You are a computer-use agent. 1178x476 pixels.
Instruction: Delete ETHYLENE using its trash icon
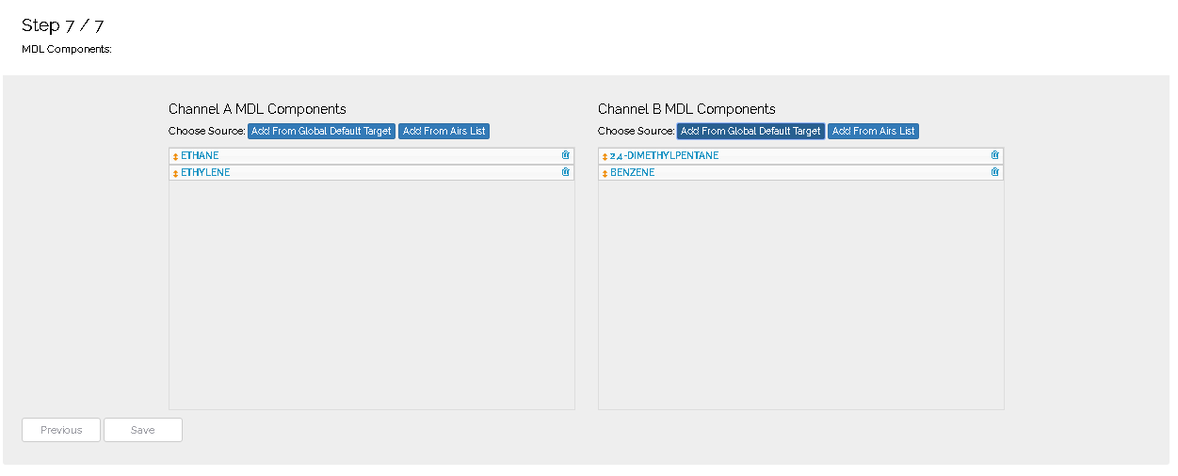click(x=565, y=172)
